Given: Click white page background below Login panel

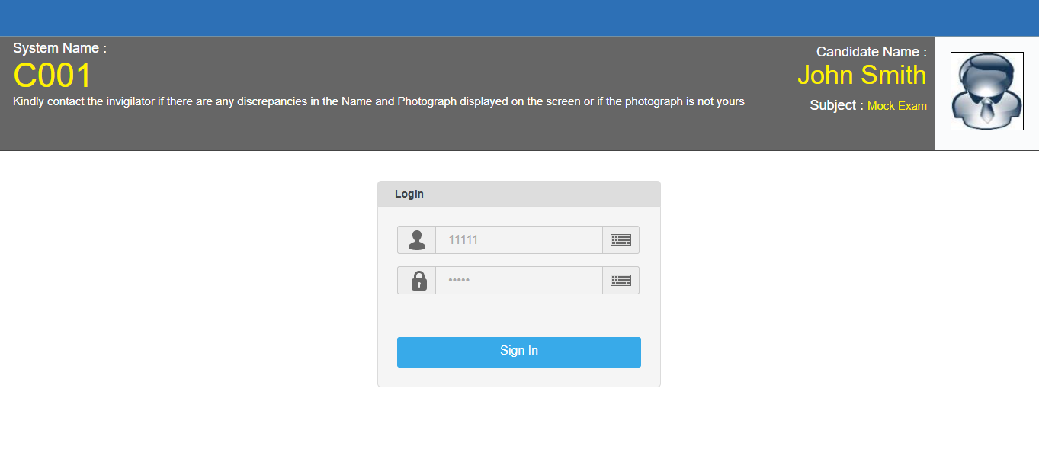Looking at the screenshot, I should pyautogui.click(x=518, y=427).
